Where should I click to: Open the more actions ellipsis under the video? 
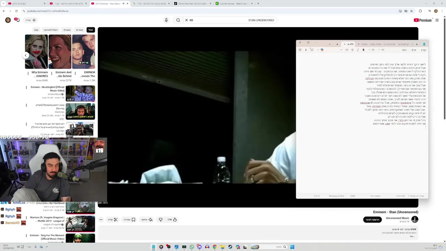pyautogui.click(x=101, y=220)
